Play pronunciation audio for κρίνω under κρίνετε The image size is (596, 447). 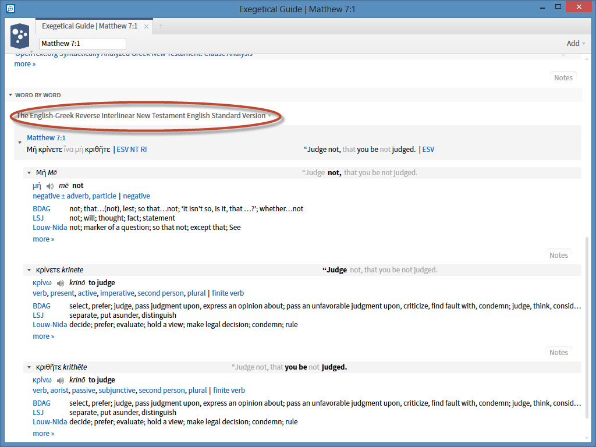(61, 283)
